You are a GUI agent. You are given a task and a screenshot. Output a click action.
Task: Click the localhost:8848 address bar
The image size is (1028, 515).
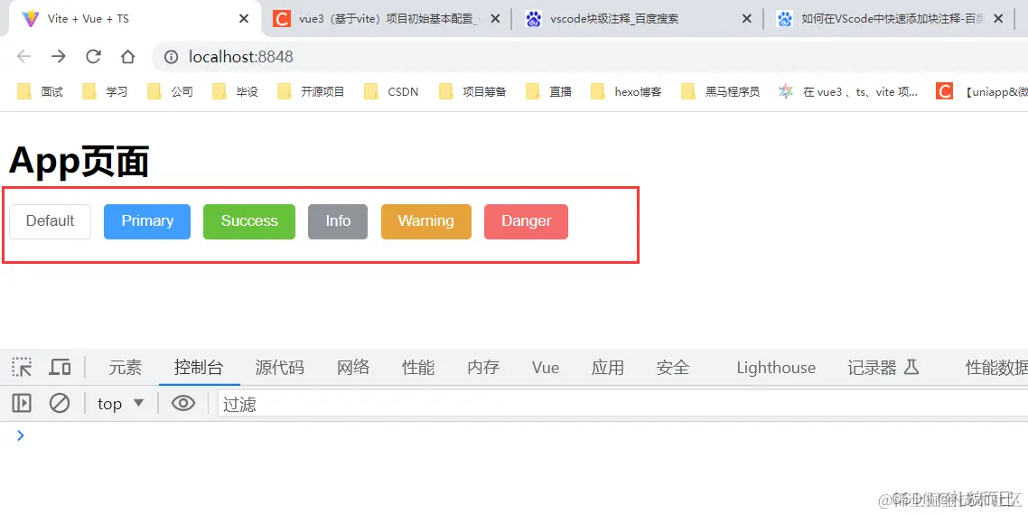tap(590, 57)
